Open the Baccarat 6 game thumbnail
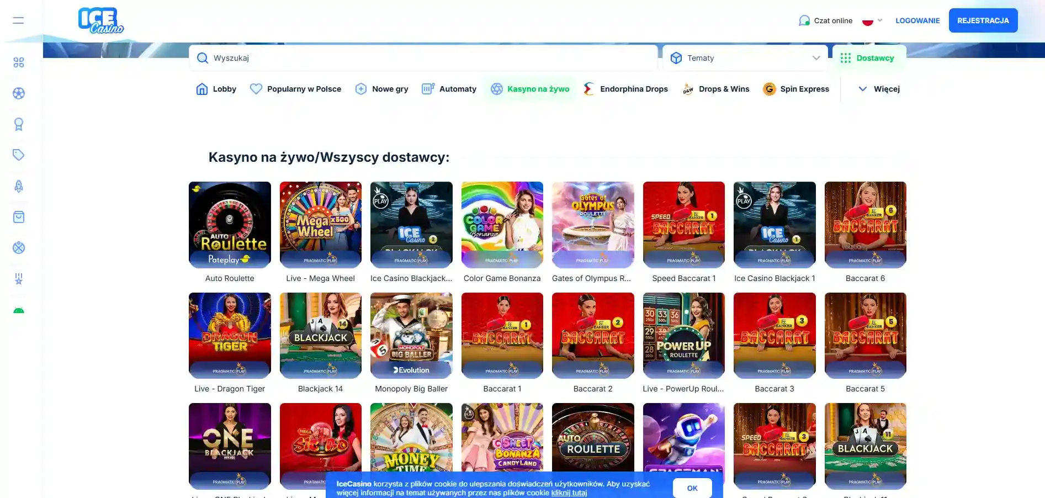1045x498 pixels. pos(866,225)
